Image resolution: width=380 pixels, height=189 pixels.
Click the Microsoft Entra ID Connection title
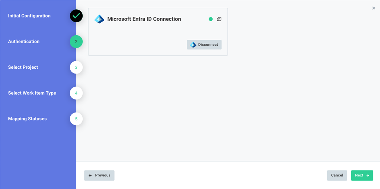pos(144,19)
